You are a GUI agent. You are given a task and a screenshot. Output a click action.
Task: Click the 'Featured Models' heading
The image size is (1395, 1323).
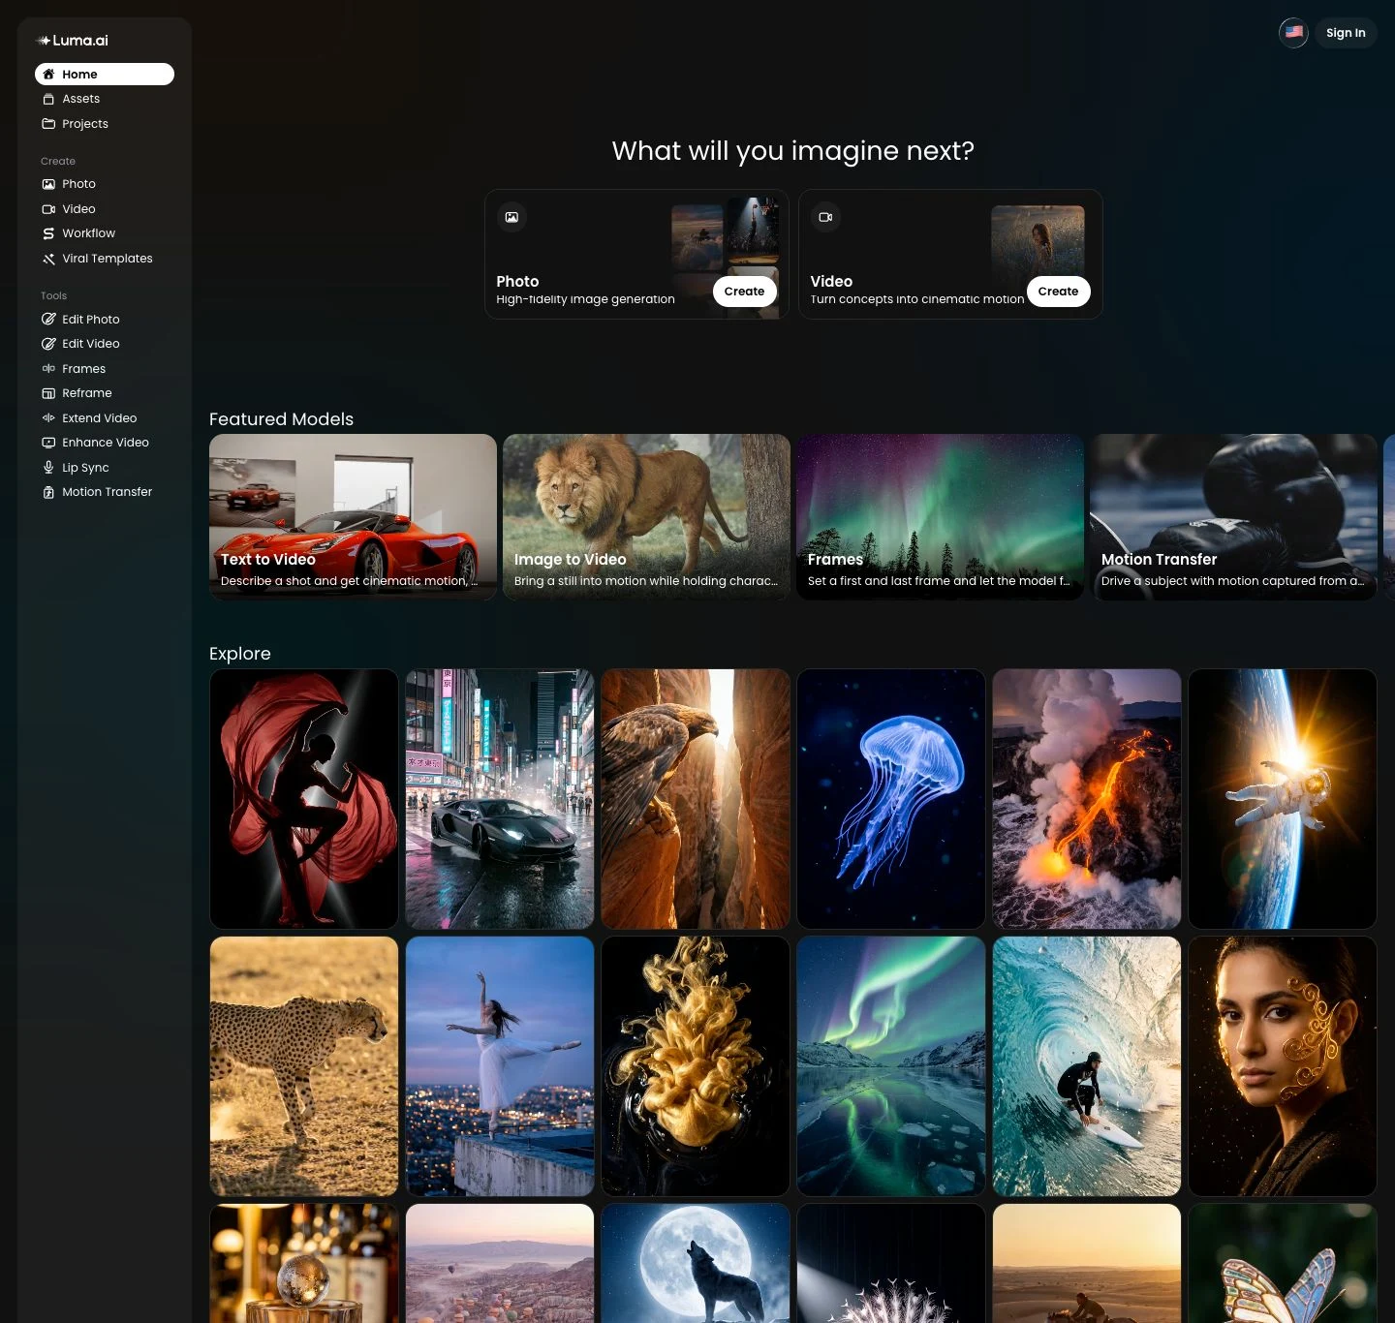pyautogui.click(x=281, y=419)
